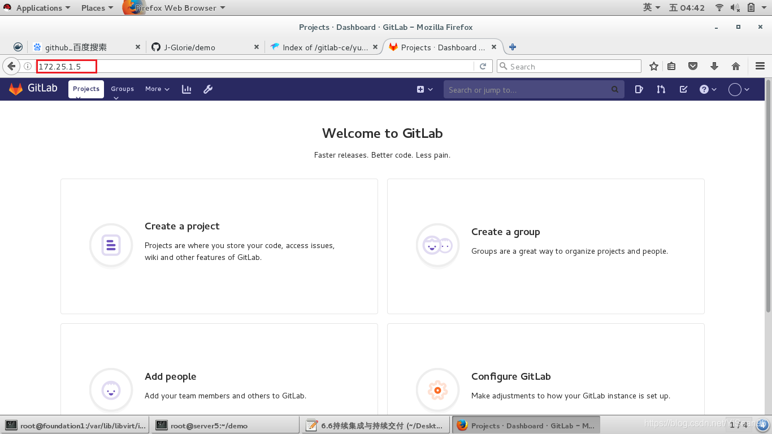Click the Configure GitLab gear icon

(x=437, y=390)
